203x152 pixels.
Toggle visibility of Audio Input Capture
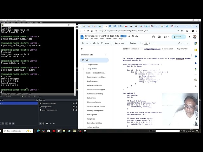point(74,110)
